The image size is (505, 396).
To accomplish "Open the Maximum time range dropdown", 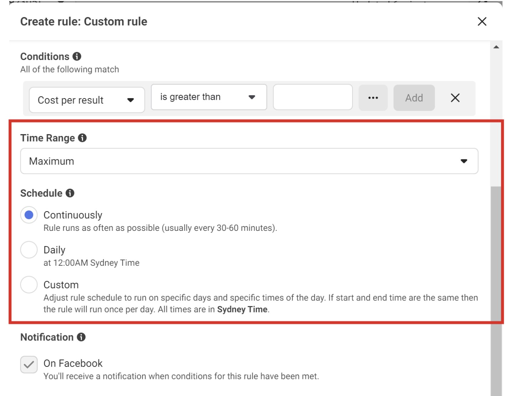I will pos(249,161).
